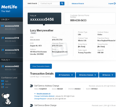
Task: Click the magnifying glass search button
Action: (62, 4)
